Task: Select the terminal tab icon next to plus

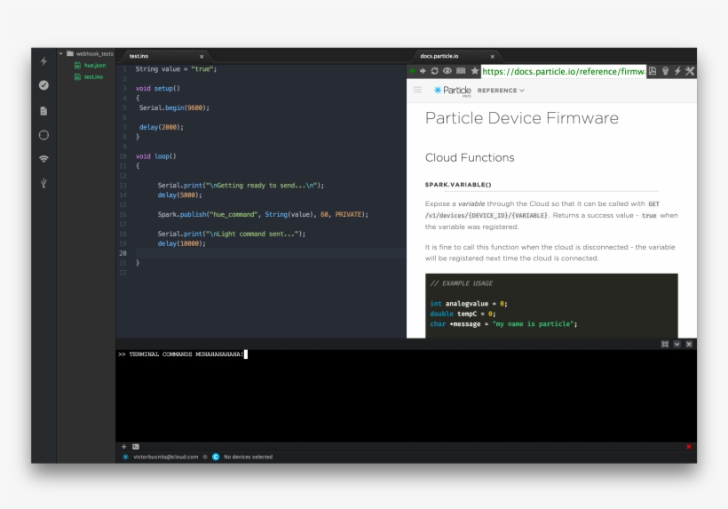Action: [x=136, y=447]
